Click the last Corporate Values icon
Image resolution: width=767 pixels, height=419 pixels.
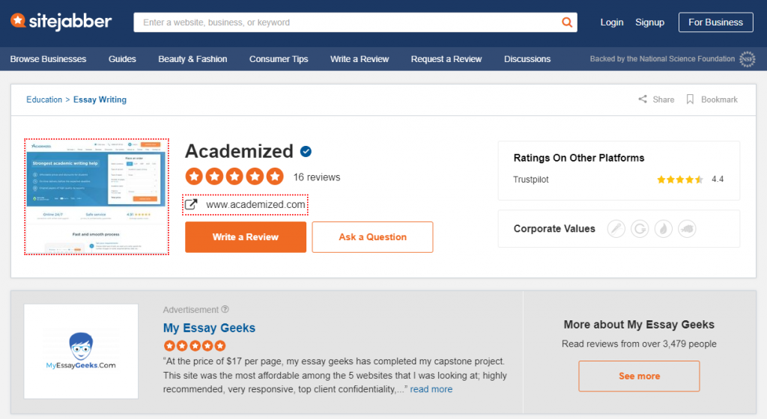click(687, 228)
